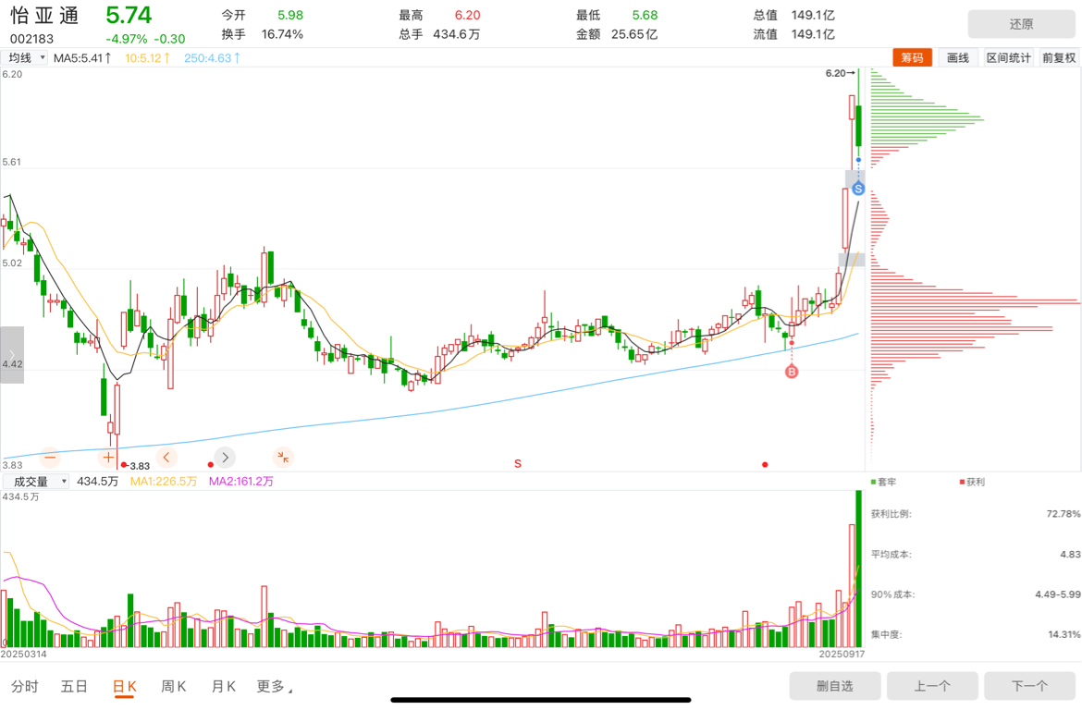Open the 均线 indicator dropdown

[x=25, y=58]
